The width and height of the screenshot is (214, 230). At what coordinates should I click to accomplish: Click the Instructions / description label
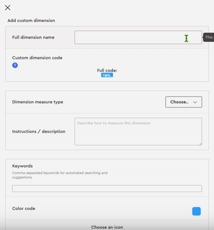click(x=39, y=132)
